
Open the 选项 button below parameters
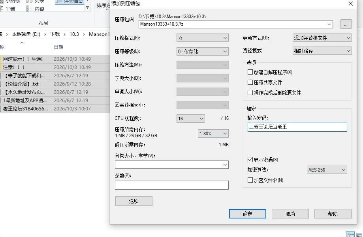(x=134, y=201)
